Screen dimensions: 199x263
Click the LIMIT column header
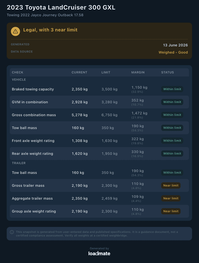[106, 73]
